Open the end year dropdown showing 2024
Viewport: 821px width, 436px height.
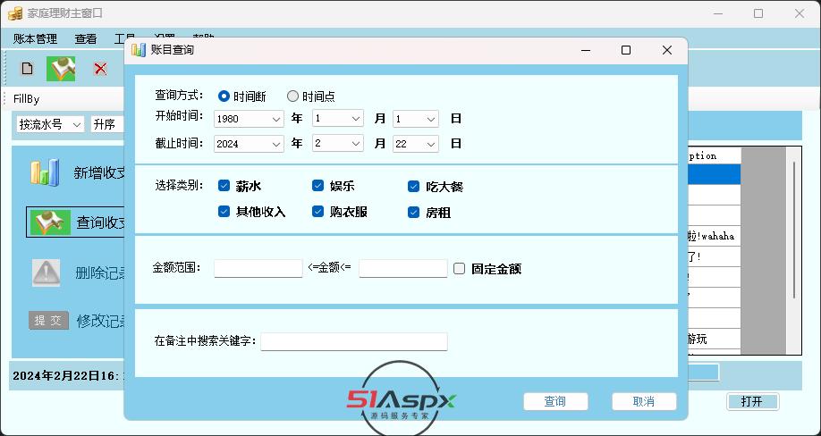(249, 144)
